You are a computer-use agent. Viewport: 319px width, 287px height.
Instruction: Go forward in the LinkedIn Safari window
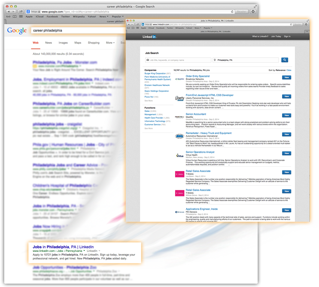click(132, 24)
